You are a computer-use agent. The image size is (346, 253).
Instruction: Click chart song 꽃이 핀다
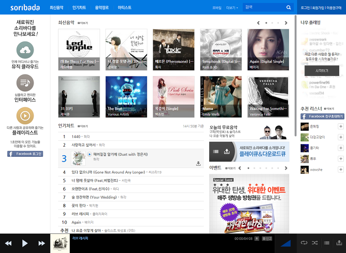pyautogui.click(x=79, y=206)
